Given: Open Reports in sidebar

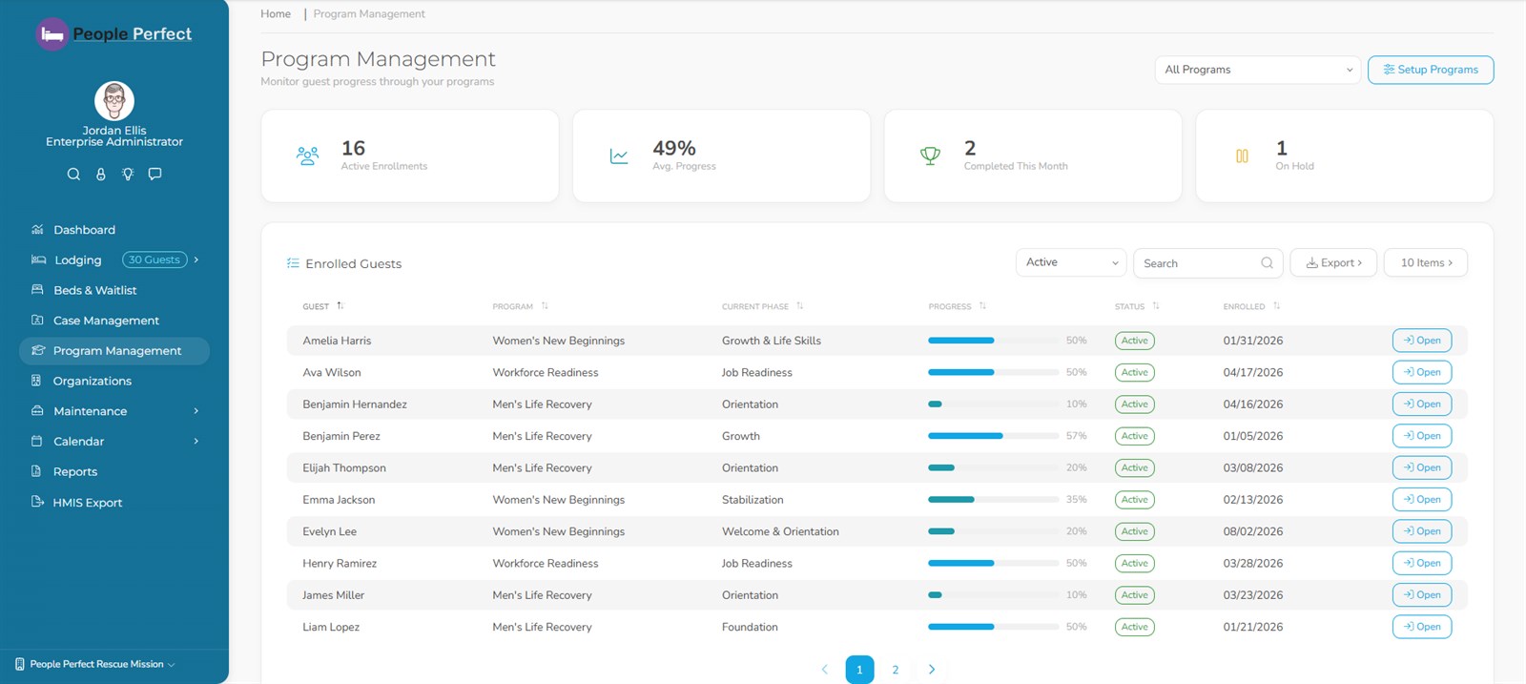Looking at the screenshot, I should (x=74, y=471).
